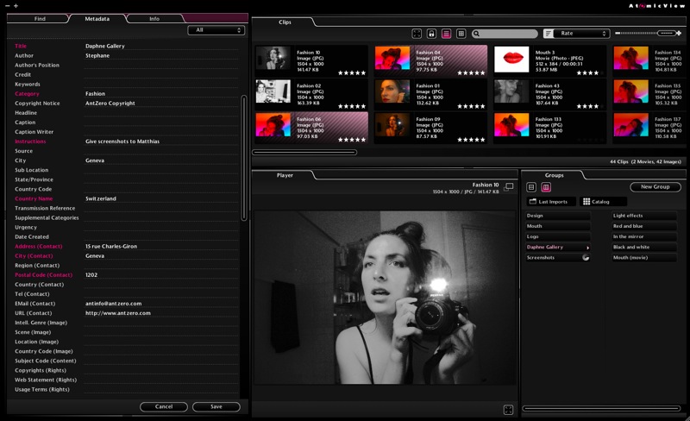Click the magnifier icon in search box

(477, 34)
